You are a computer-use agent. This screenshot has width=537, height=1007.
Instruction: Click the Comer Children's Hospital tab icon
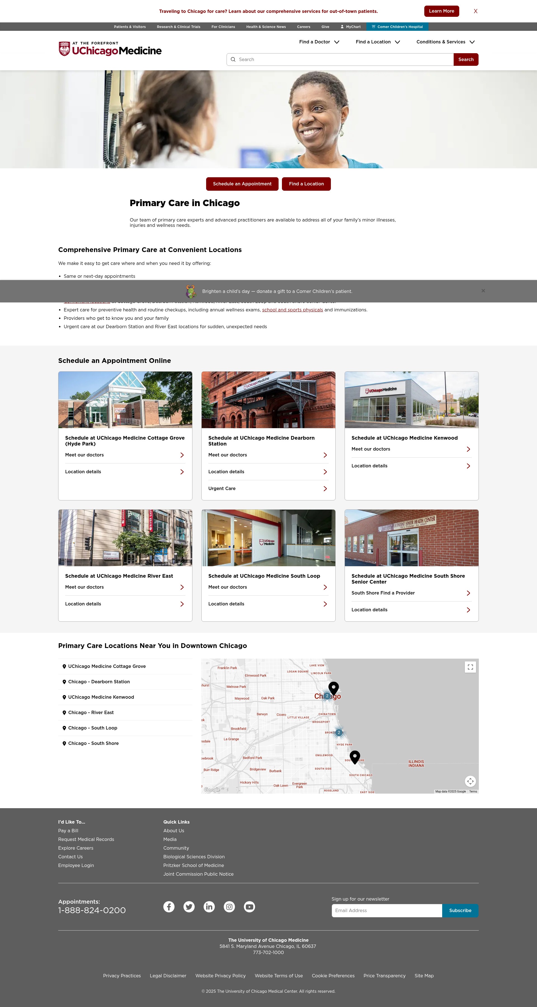tap(373, 27)
